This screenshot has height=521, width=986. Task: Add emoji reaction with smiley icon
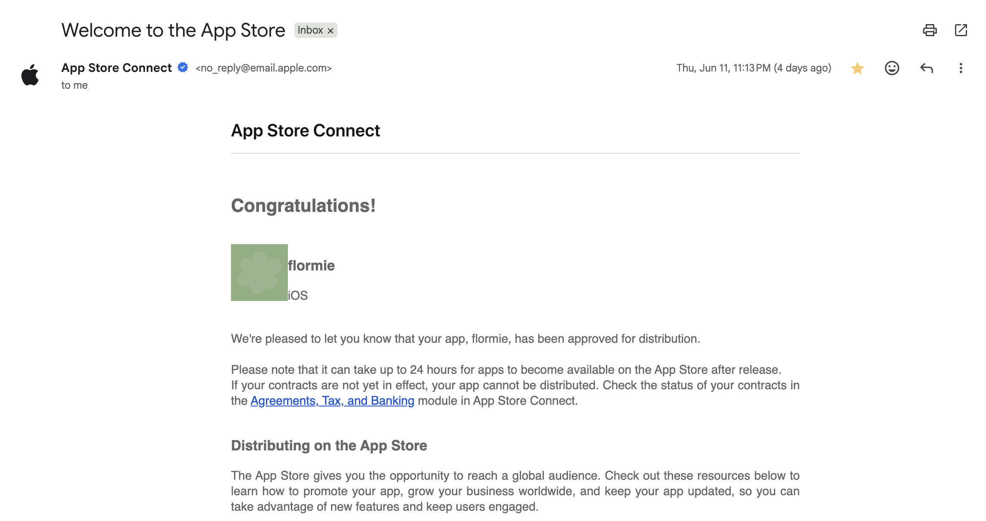click(x=892, y=68)
